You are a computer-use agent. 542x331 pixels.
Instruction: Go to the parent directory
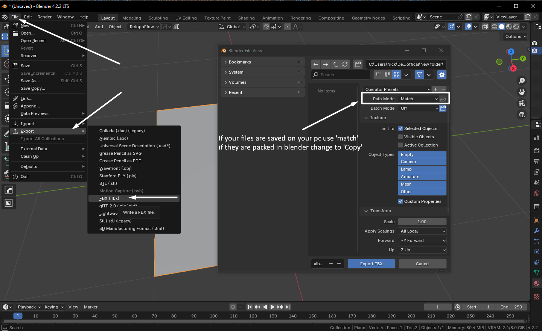(x=335, y=64)
